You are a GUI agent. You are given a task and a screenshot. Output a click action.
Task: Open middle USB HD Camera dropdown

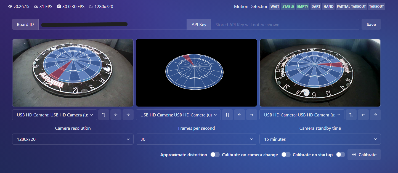(178, 115)
